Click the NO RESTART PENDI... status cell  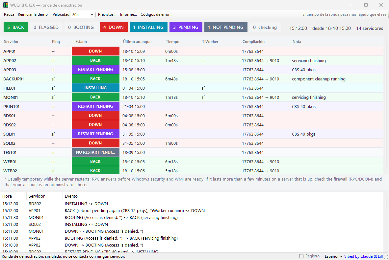[95, 152]
